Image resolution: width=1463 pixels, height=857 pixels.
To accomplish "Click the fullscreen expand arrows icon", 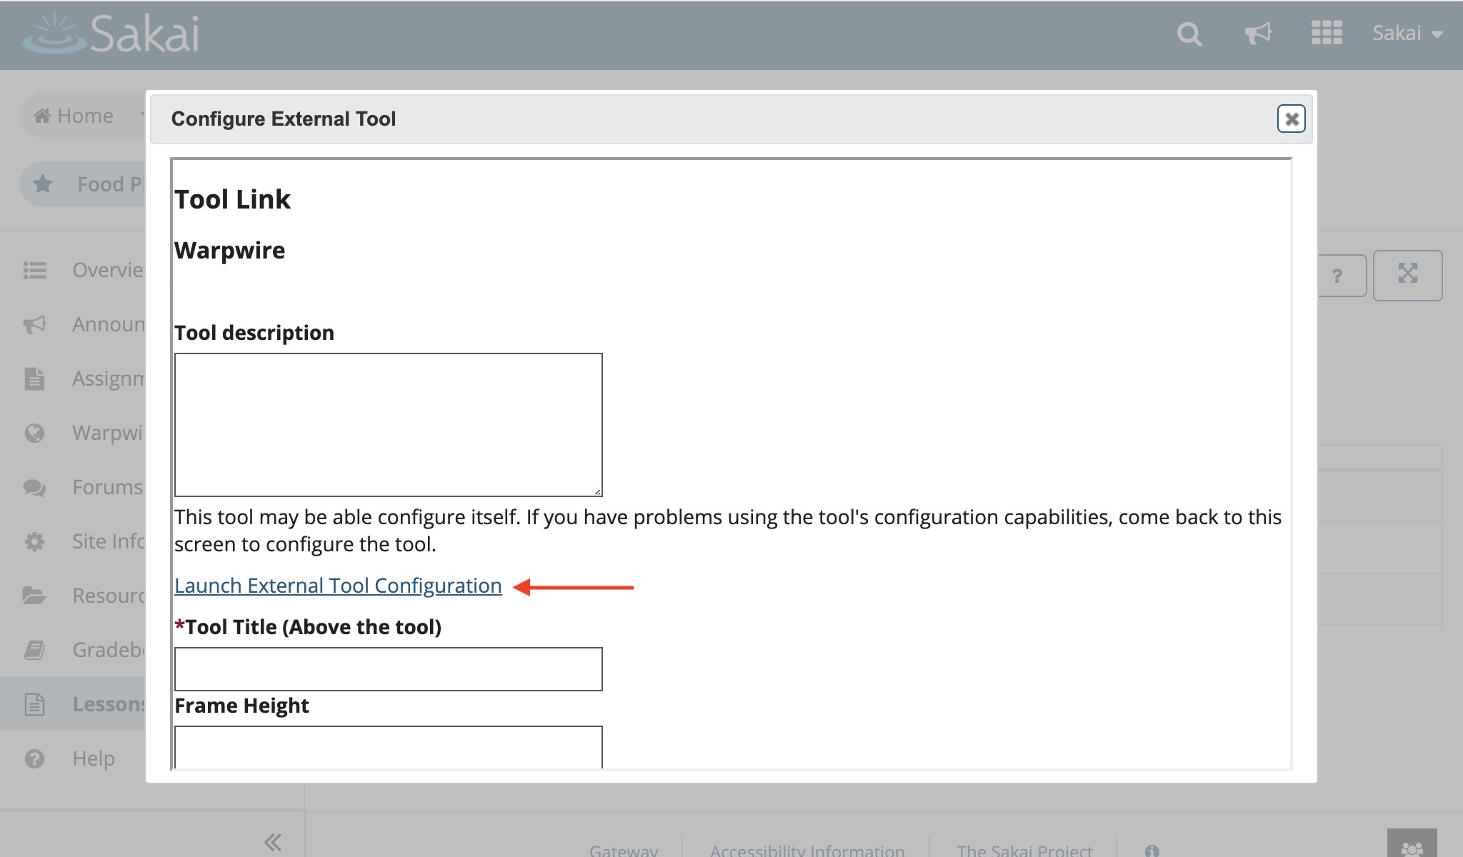I will pyautogui.click(x=1407, y=275).
